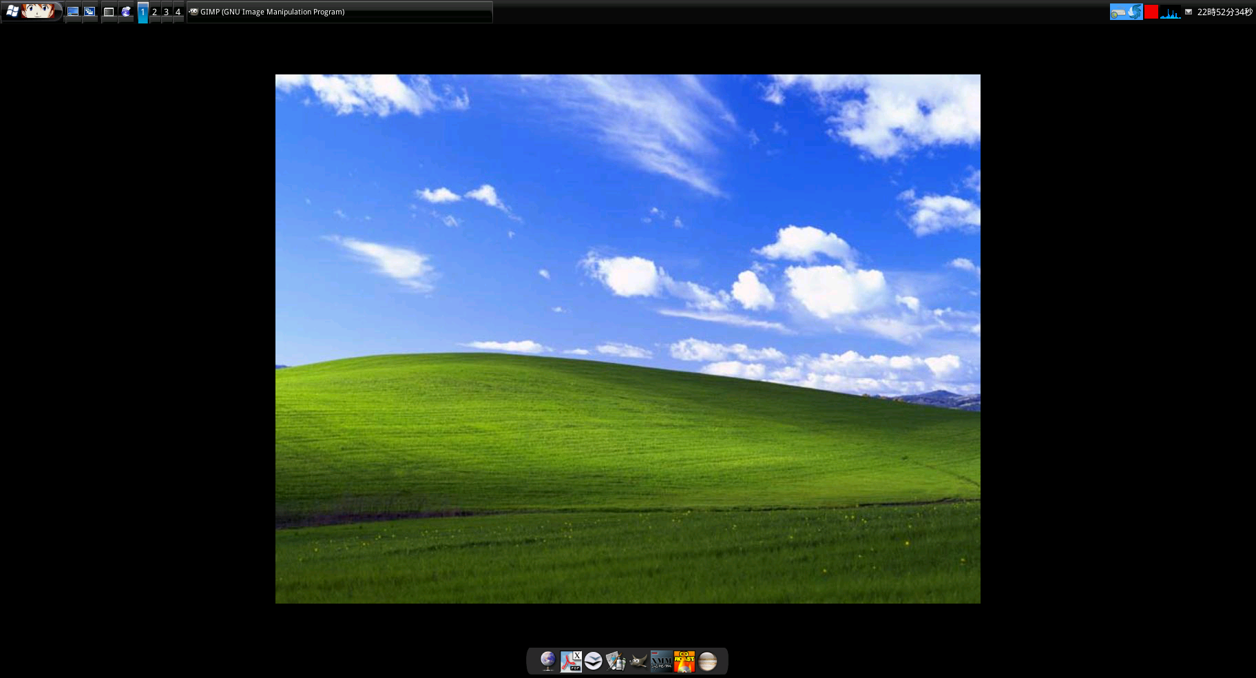Toggle the window list view icon

point(90,12)
